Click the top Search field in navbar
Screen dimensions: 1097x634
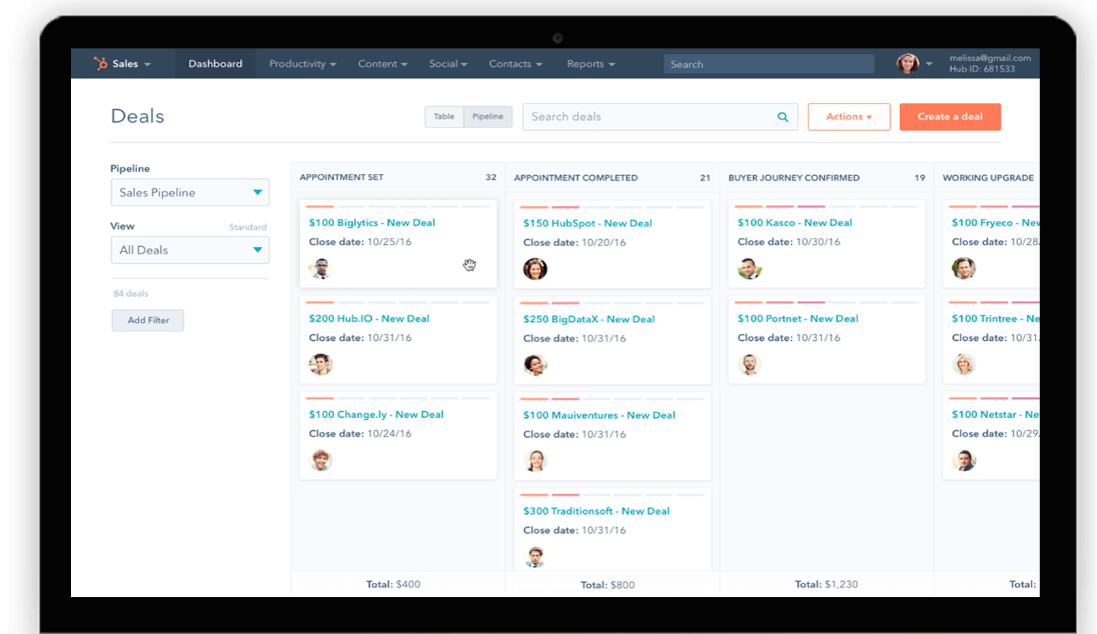tap(769, 64)
